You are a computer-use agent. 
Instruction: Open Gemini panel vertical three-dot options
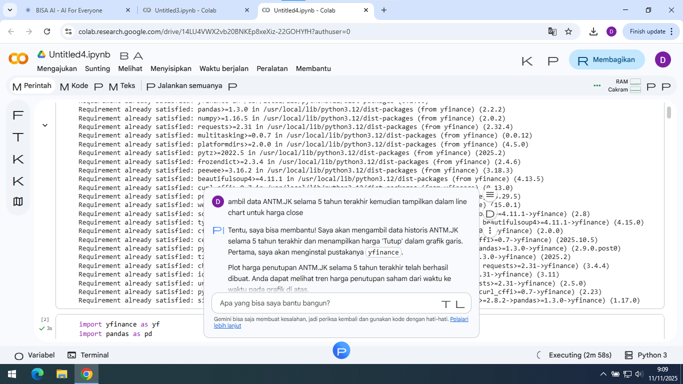coord(490,230)
